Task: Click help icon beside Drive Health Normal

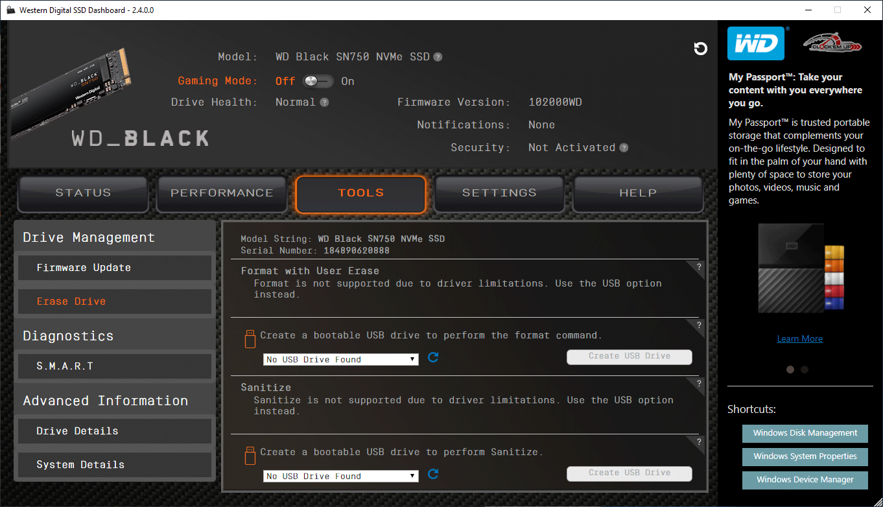Action: 324,102
